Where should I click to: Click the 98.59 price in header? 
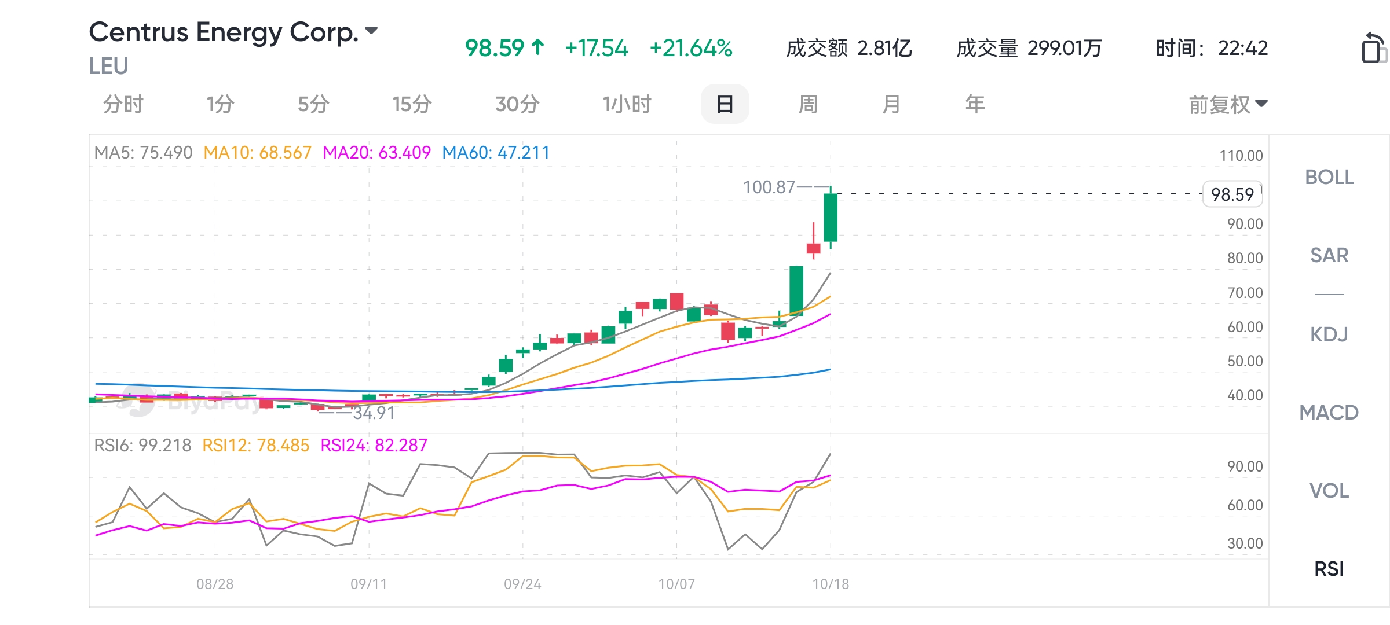click(x=495, y=48)
